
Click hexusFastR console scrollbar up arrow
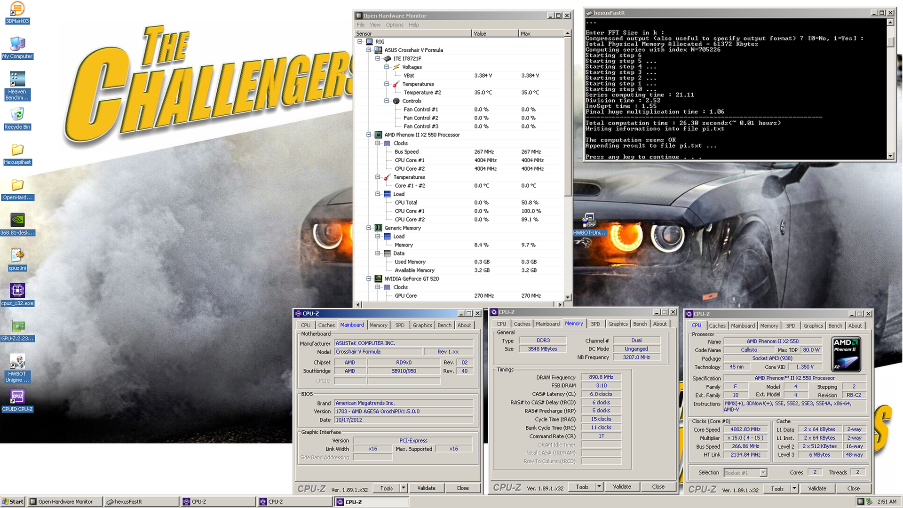[x=890, y=22]
